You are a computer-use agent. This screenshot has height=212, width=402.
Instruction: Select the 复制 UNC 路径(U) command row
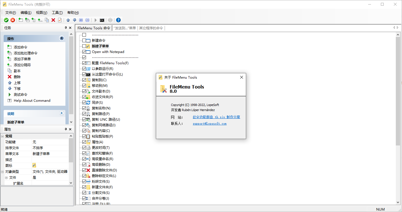[106, 120]
